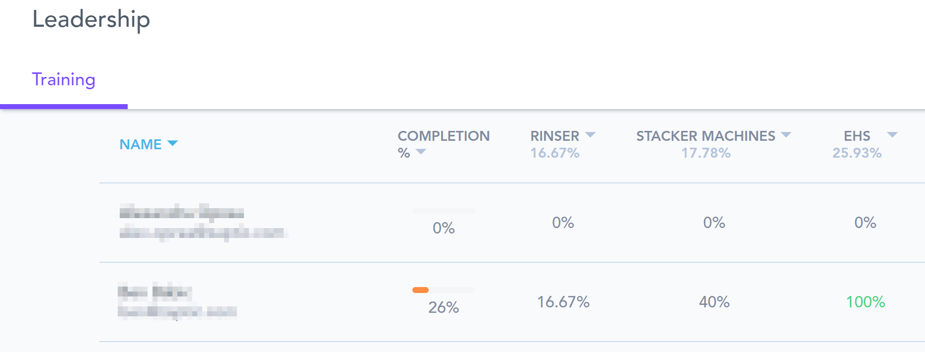Screen dimensions: 925x352
Task: Click the Leadership page heading
Action: (x=91, y=20)
